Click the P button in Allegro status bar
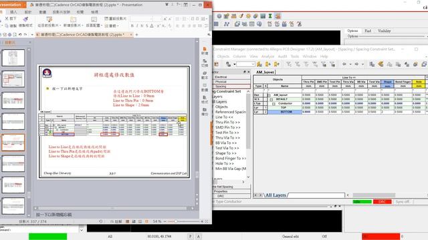The height and width of the screenshot is (240, 428). pos(191,236)
